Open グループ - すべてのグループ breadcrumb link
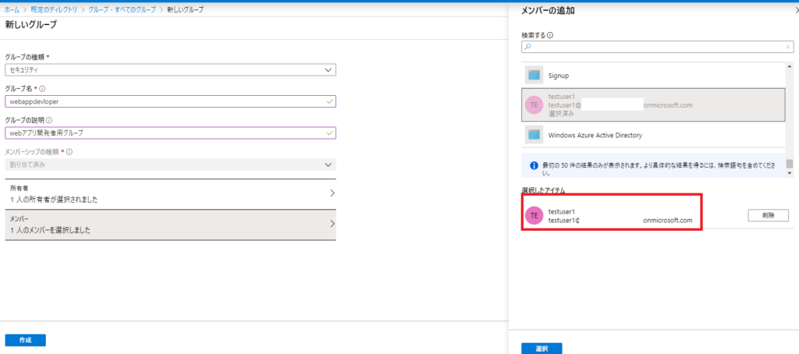Screen dimensions: 799x354 tap(123, 9)
